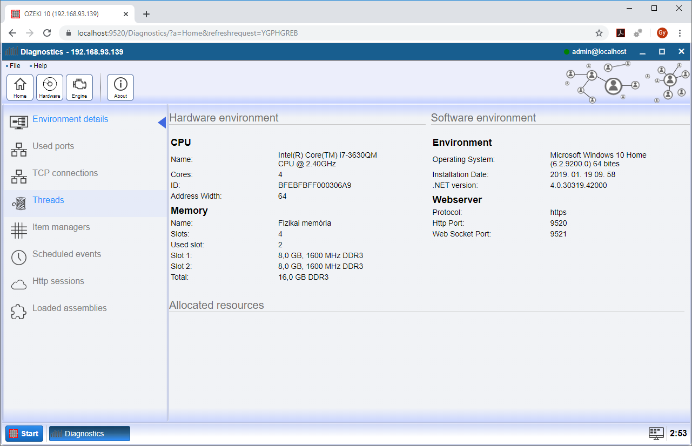Click the browser address bar
This screenshot has height=446, width=692.
tap(324, 33)
